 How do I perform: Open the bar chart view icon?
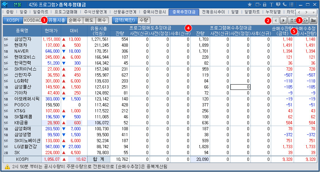pos(313,20)
